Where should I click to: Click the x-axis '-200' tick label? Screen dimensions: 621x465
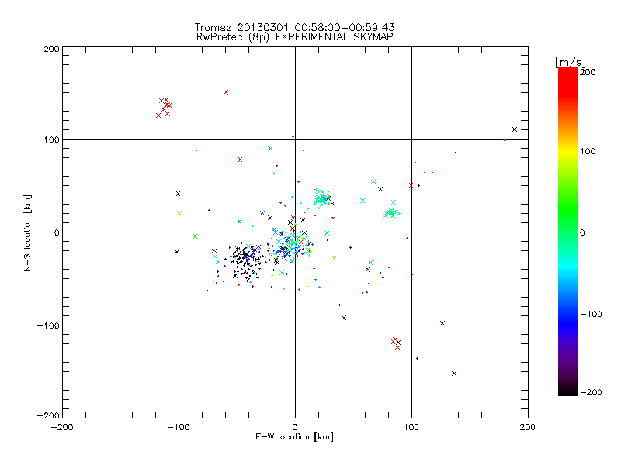[x=62, y=427]
